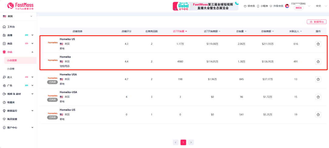Go to next page arrow
The height and width of the screenshot is (148, 329).
[191, 142]
